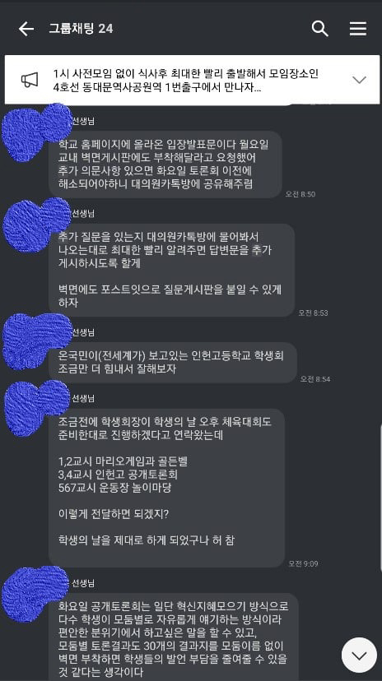The width and height of the screenshot is (382, 681).
Task: Open chat search with magnifier icon
Action: (x=320, y=29)
